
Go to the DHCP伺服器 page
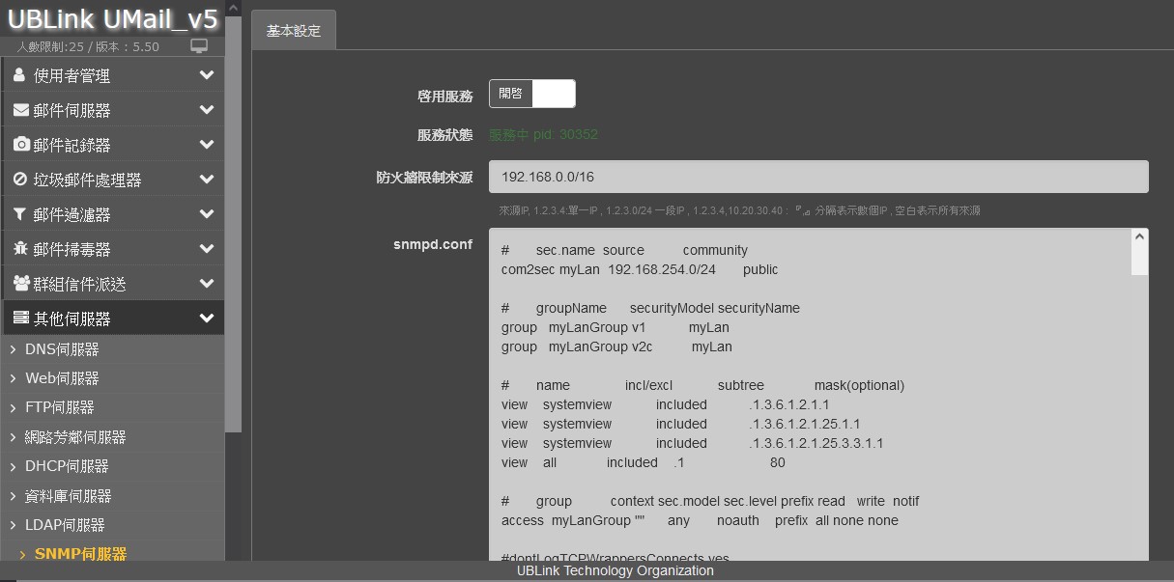(66, 466)
